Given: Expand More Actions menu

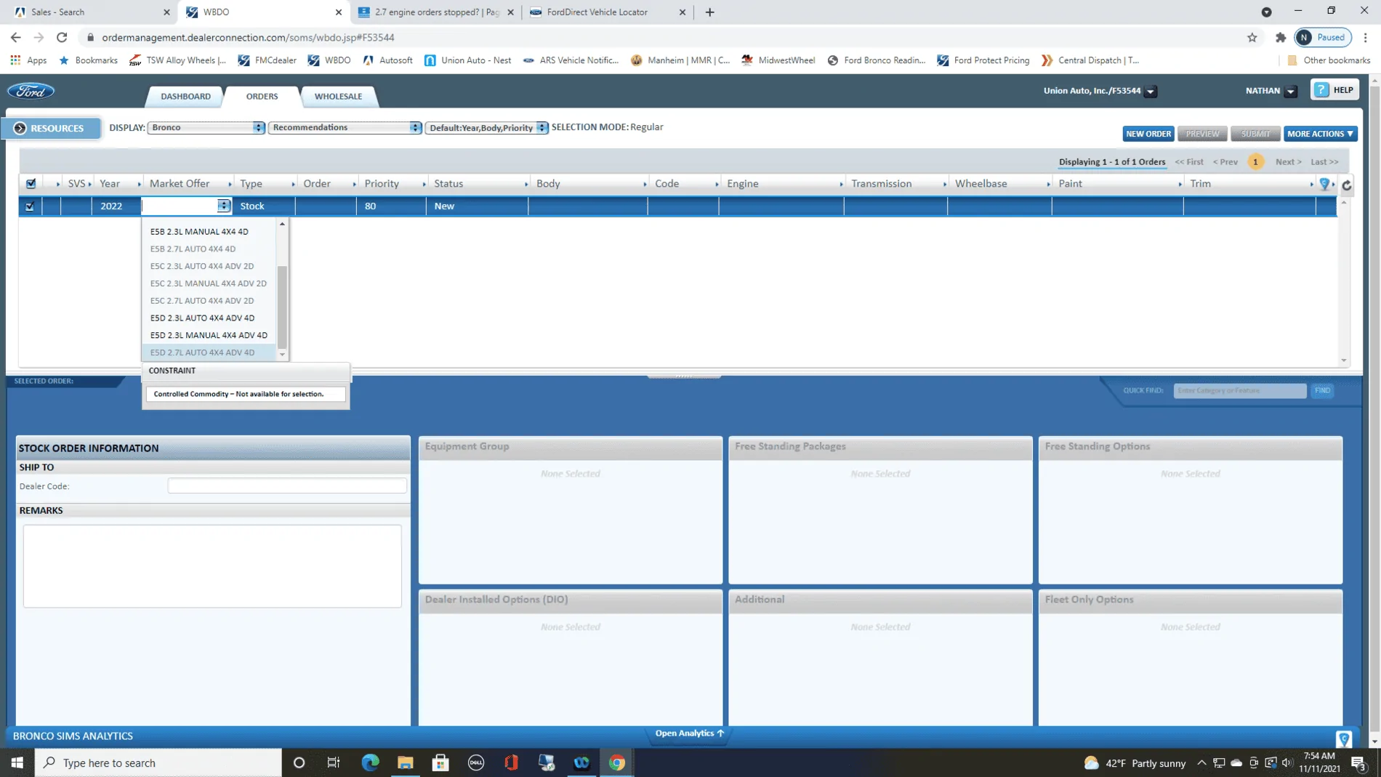Looking at the screenshot, I should coord(1320,134).
